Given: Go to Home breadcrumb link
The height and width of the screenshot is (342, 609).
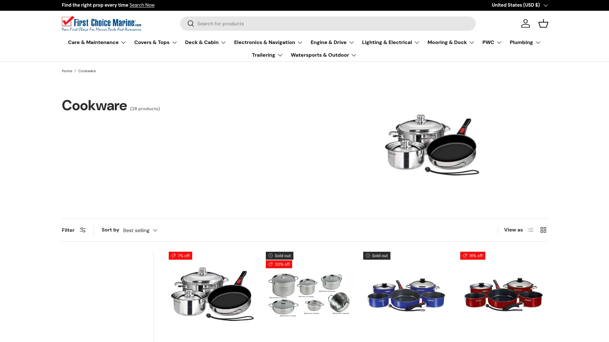Looking at the screenshot, I should 67,71.
